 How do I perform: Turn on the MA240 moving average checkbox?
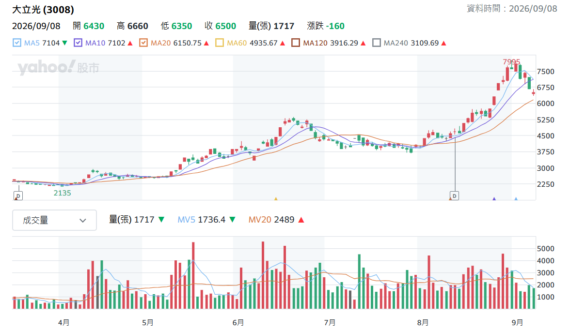(377, 43)
